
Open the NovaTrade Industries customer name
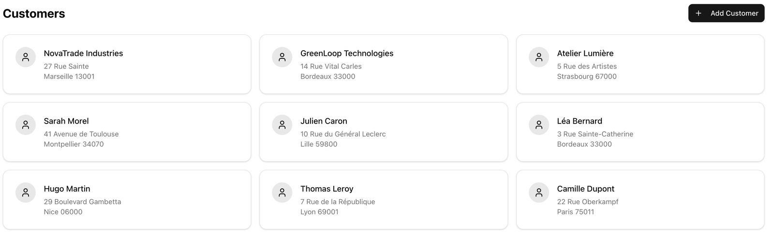[83, 54]
